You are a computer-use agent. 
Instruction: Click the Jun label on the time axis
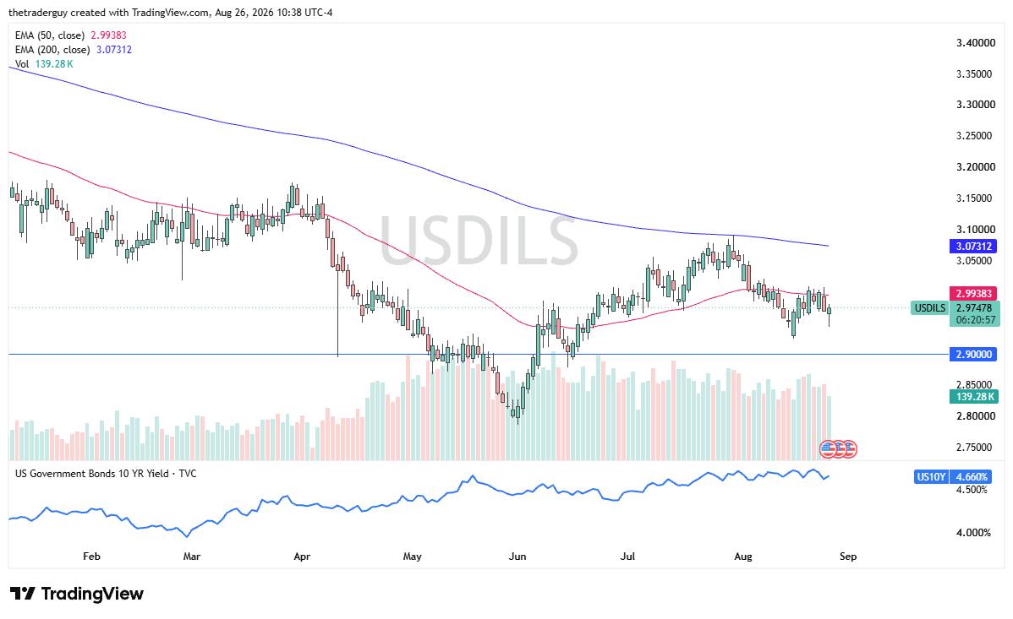(x=517, y=557)
